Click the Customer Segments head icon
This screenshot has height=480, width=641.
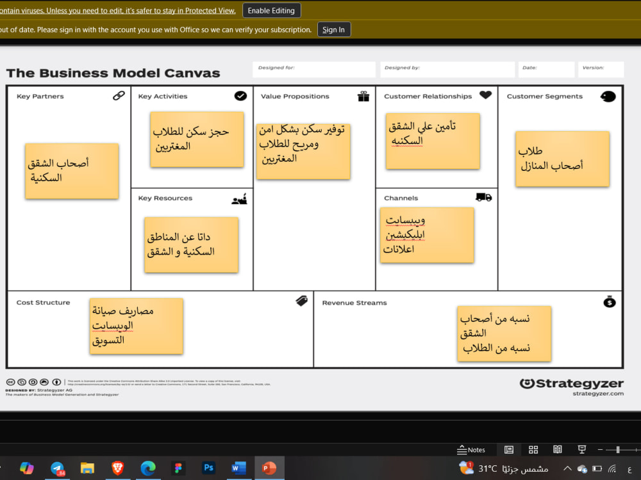[x=608, y=97]
